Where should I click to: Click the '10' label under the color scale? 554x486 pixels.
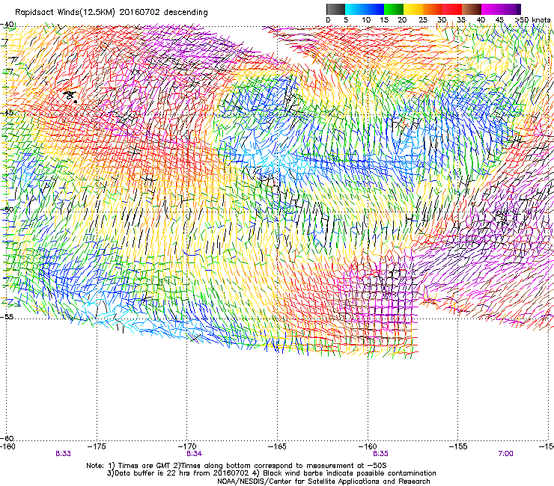(366, 19)
